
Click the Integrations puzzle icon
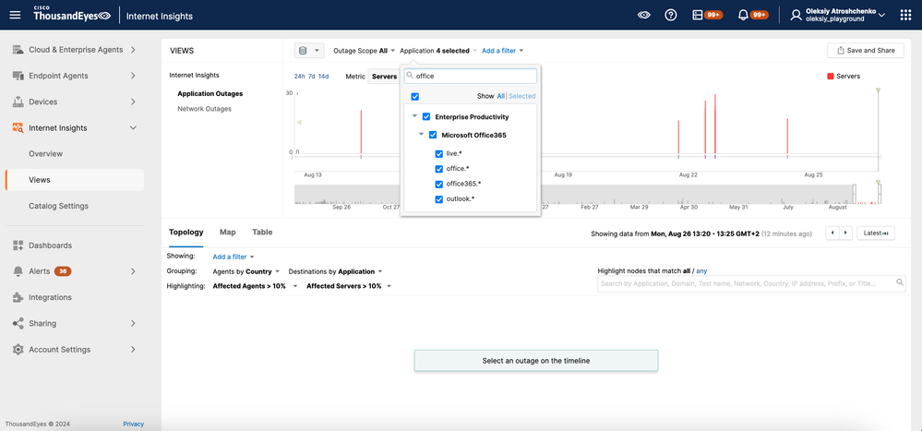18,297
